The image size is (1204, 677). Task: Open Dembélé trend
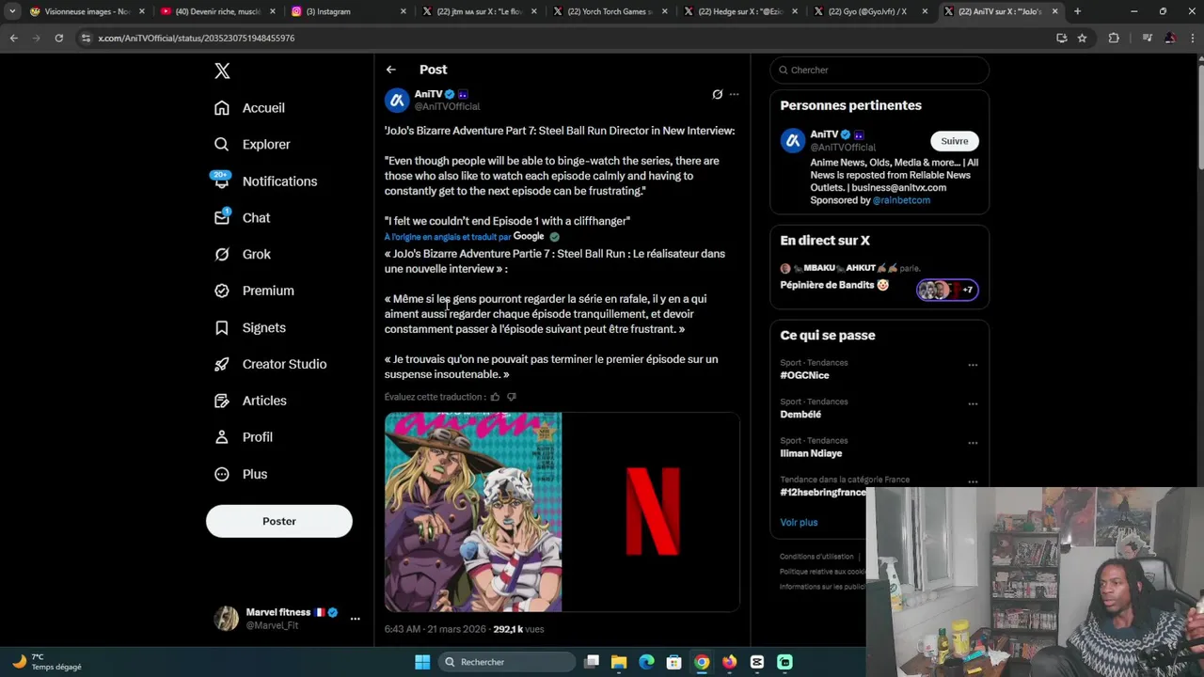point(800,415)
